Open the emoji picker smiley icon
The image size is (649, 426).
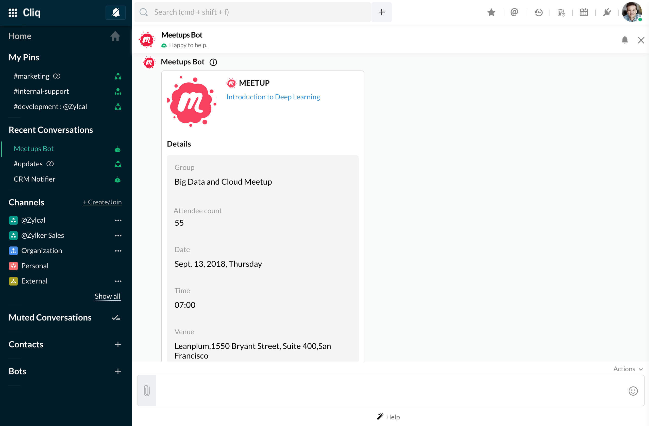(633, 391)
